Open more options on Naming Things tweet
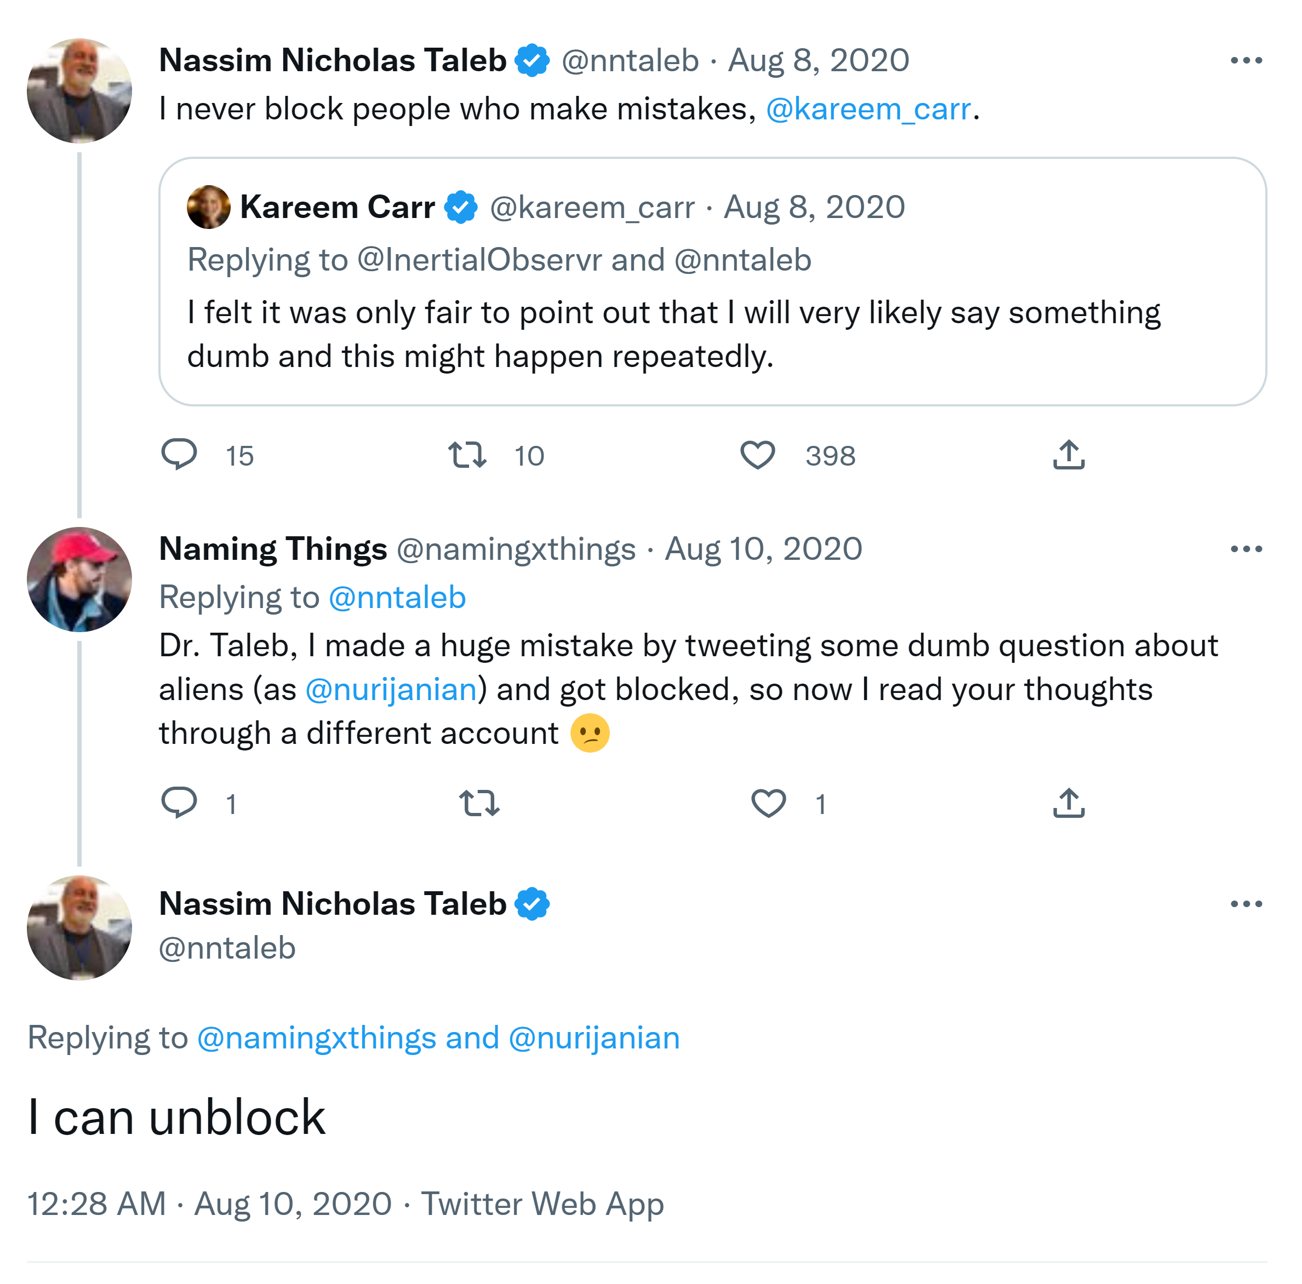 [1246, 549]
